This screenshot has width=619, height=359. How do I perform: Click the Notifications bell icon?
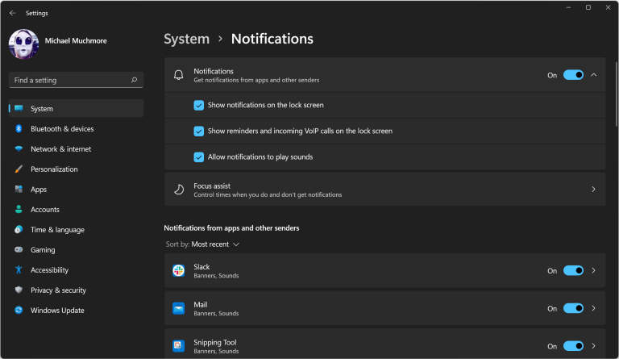178,75
